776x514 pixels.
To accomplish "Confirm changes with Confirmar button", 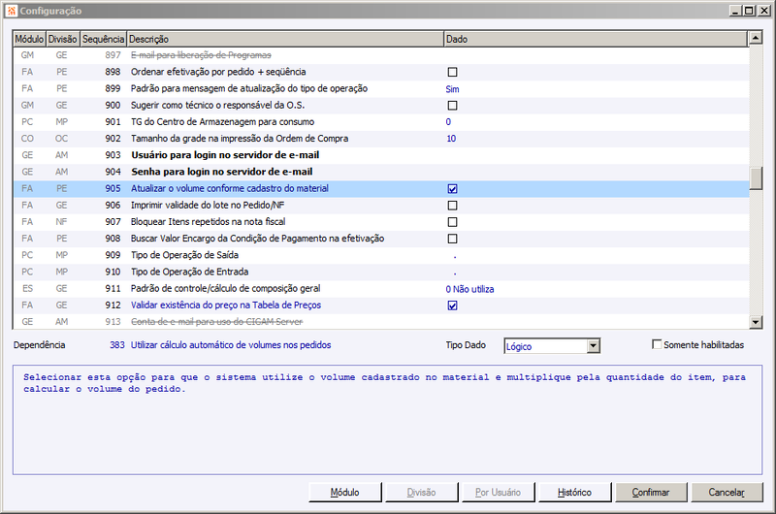I will click(651, 493).
